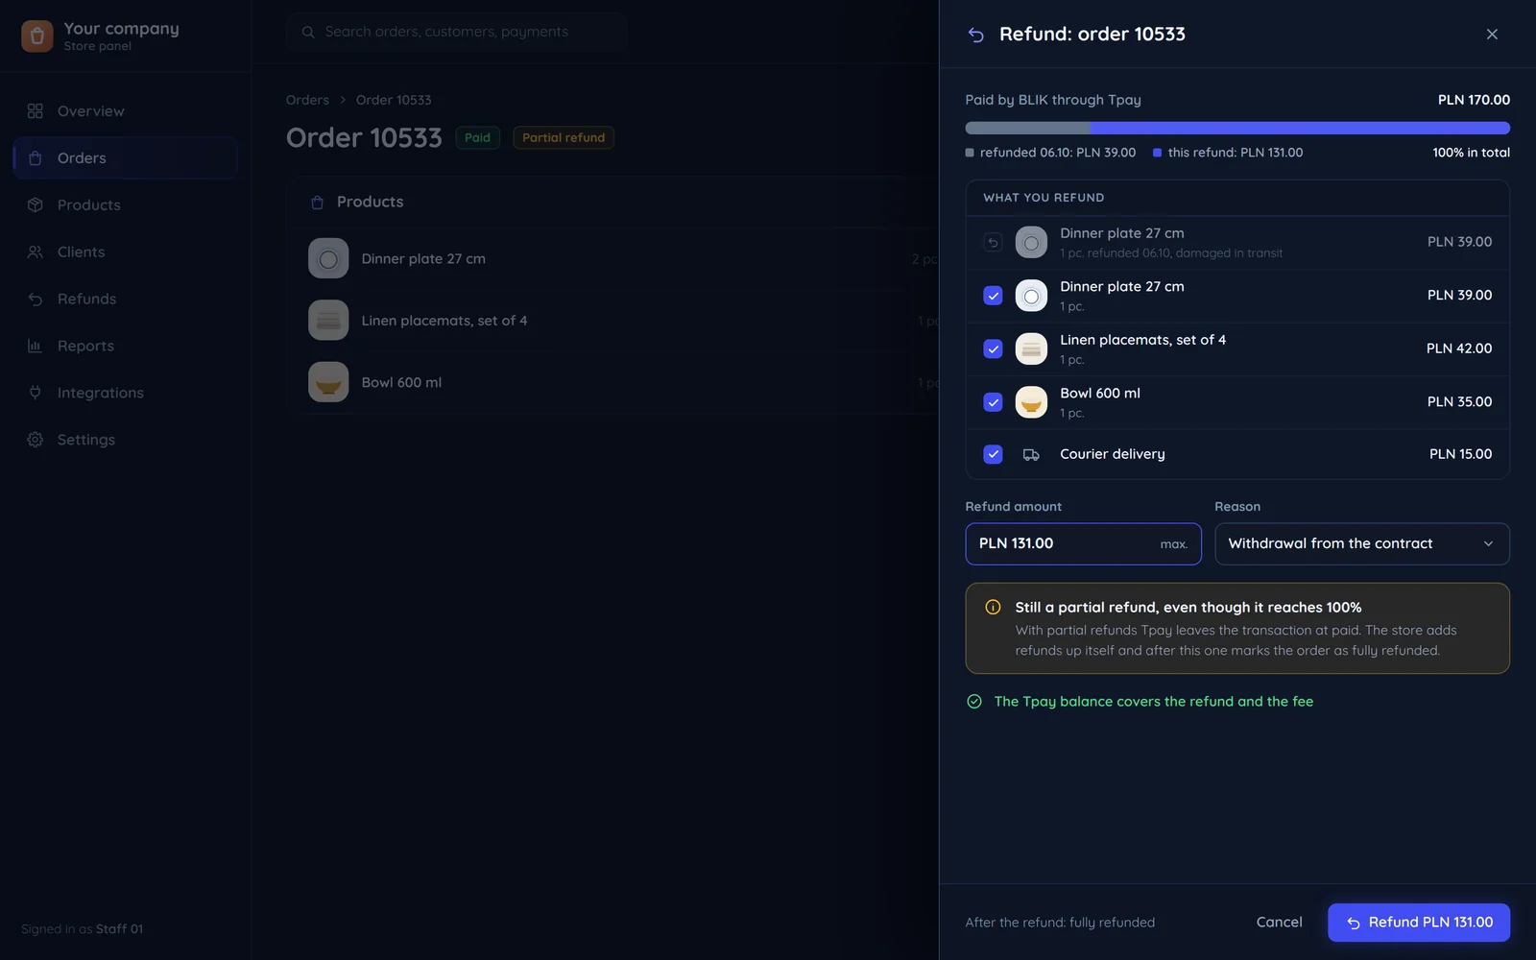1536x960 pixels.
Task: Uncheck the Dinner plate 27 cm checkbox
Action: point(994,296)
